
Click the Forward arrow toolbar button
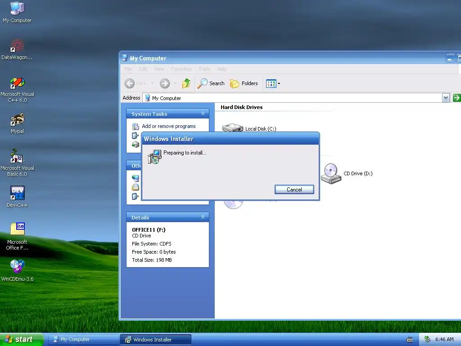tap(165, 83)
